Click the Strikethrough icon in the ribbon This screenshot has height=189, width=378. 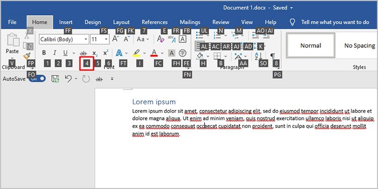click(x=83, y=53)
